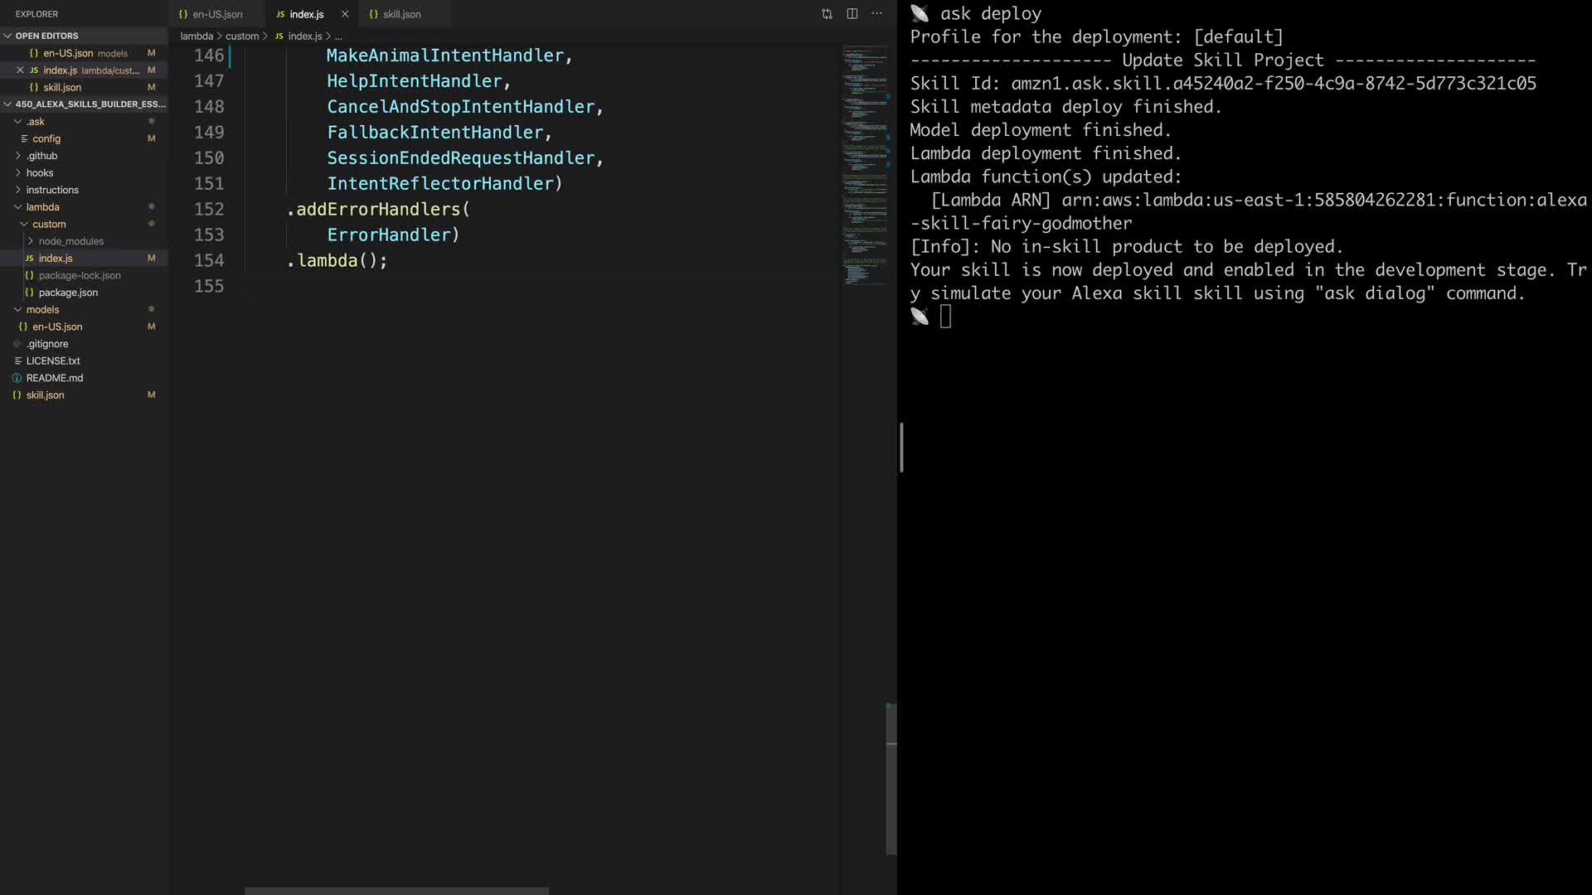Switch to the skill.json tab
This screenshot has width=1592, height=895.
point(401,14)
